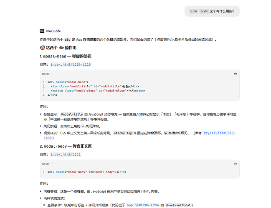Click inline × code in 关闭按钮 bullet

click(x=83, y=126)
